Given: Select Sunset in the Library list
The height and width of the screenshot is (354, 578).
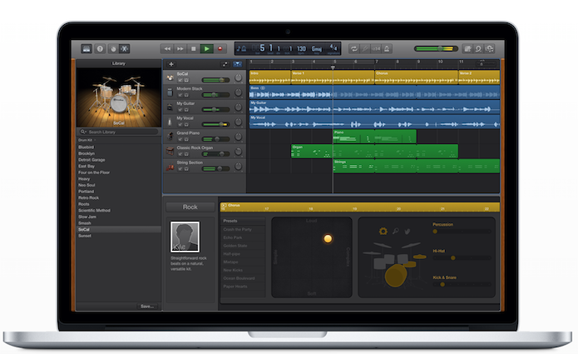Looking at the screenshot, I should click(85, 236).
